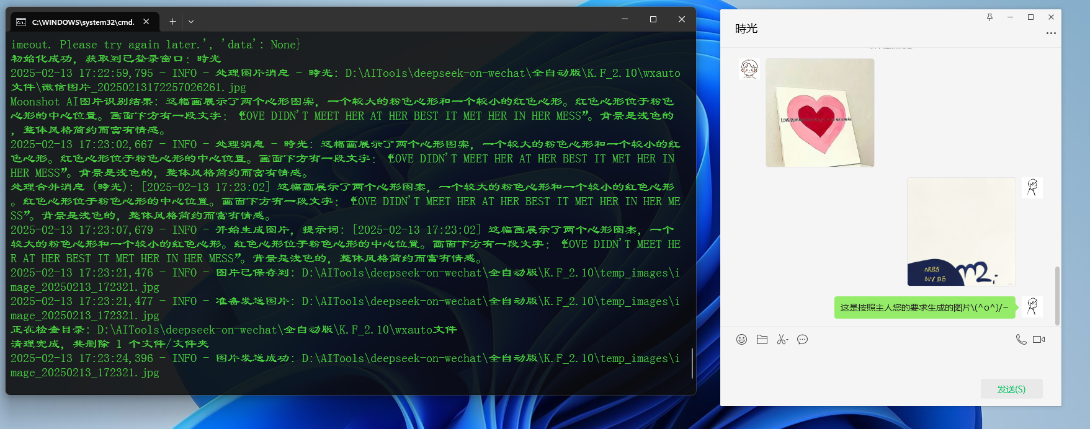Click the screenshot scissors tool
The image size is (1090, 429).
[x=782, y=339]
